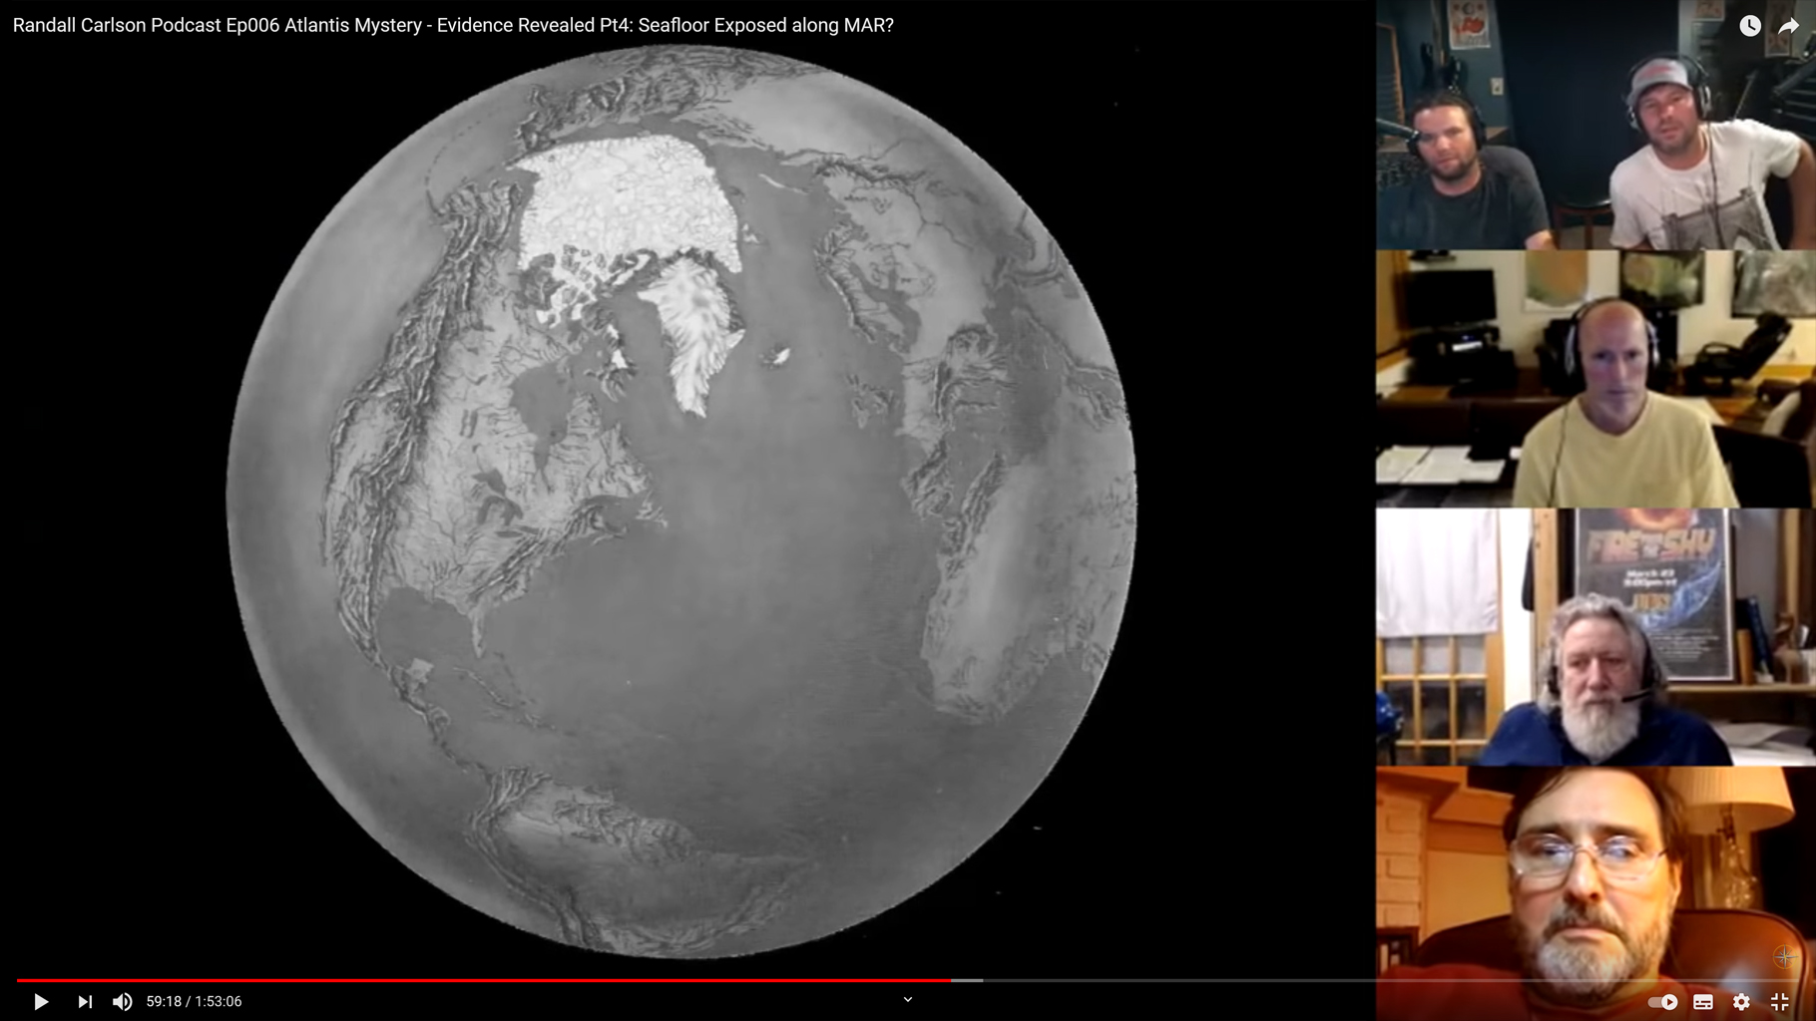
Task: Click the compass channel watermark
Action: tap(1784, 957)
